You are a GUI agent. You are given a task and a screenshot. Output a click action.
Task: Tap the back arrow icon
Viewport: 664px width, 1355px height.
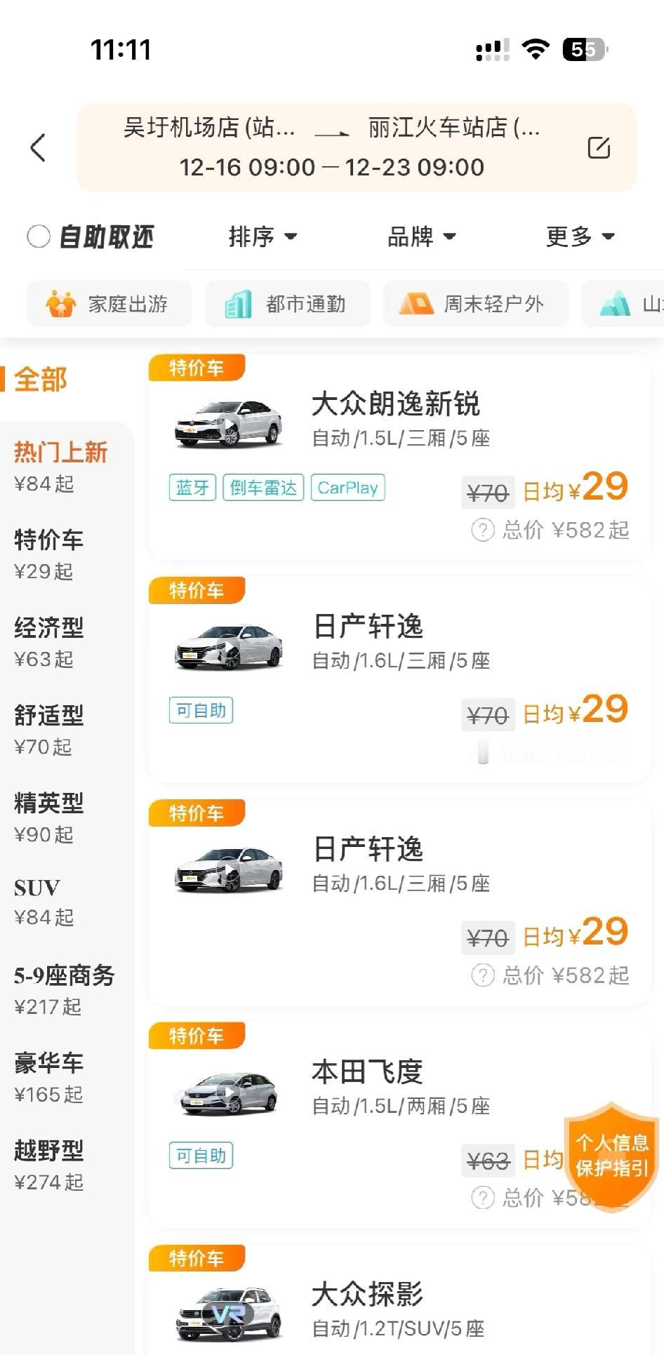[38, 147]
